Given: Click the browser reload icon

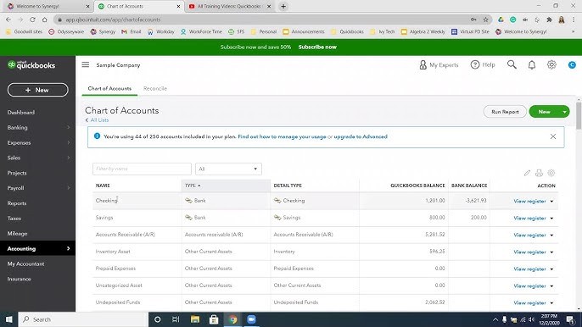Looking at the screenshot, I should 32,19.
